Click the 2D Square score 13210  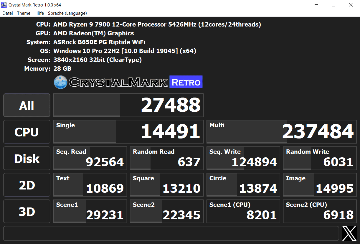167,185
